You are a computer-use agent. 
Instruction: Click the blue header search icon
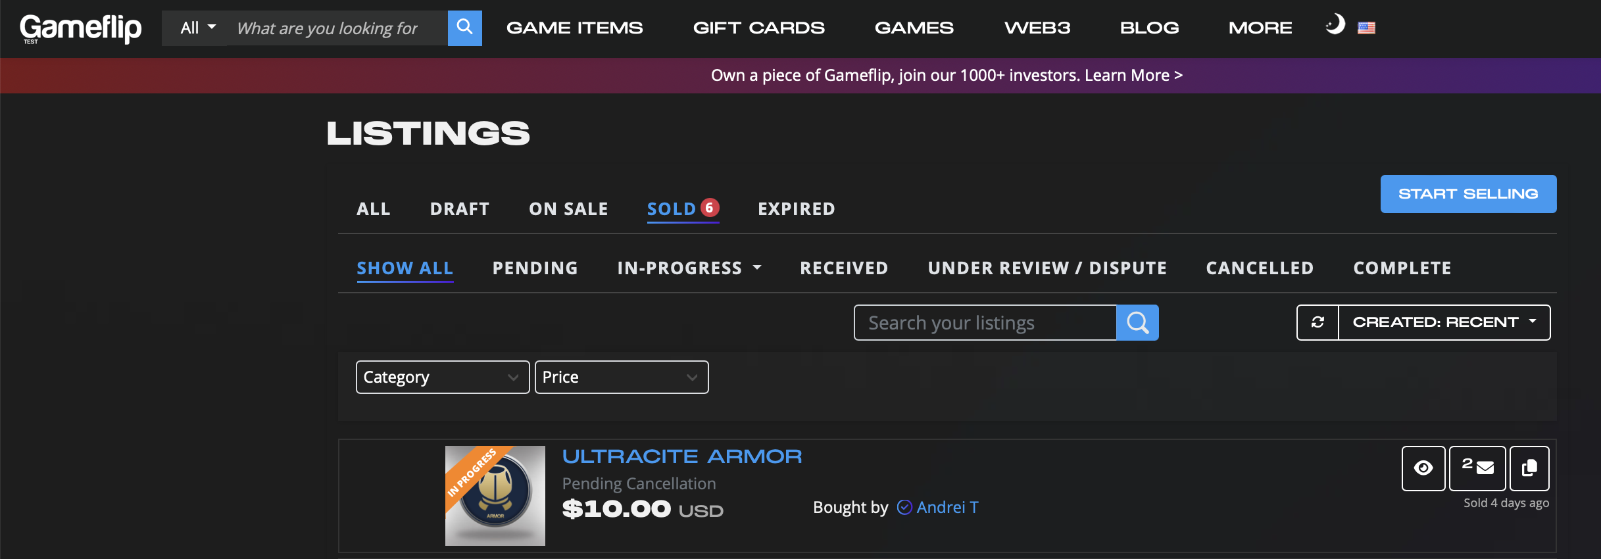464,28
